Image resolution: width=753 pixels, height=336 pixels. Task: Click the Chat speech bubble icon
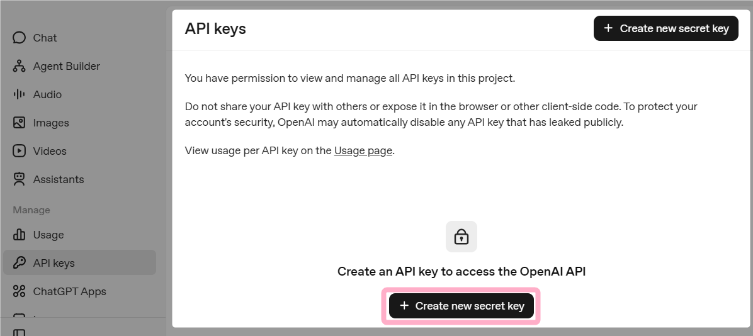coord(19,38)
